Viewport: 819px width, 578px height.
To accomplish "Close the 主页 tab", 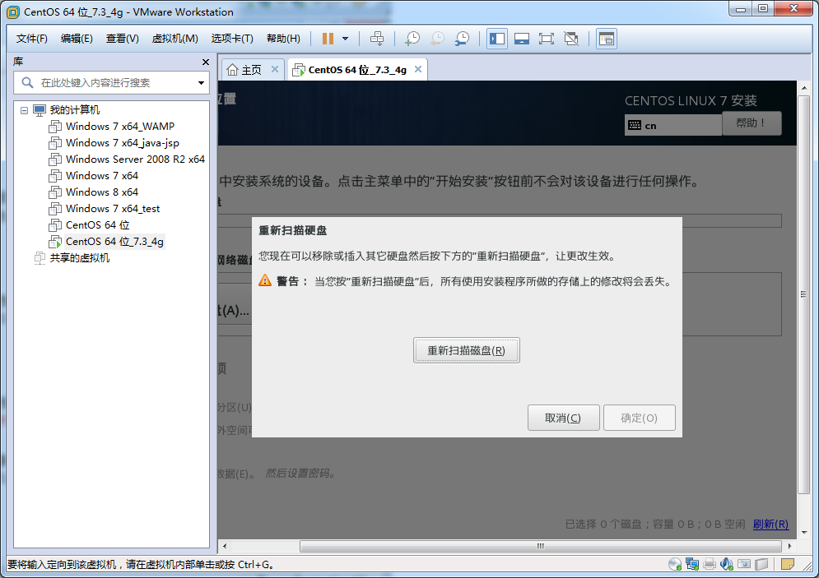I will tap(275, 69).
